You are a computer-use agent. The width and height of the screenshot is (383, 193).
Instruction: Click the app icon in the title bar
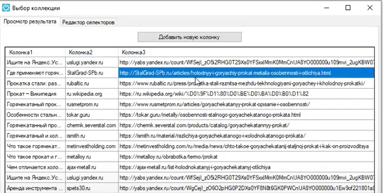click(x=6, y=8)
